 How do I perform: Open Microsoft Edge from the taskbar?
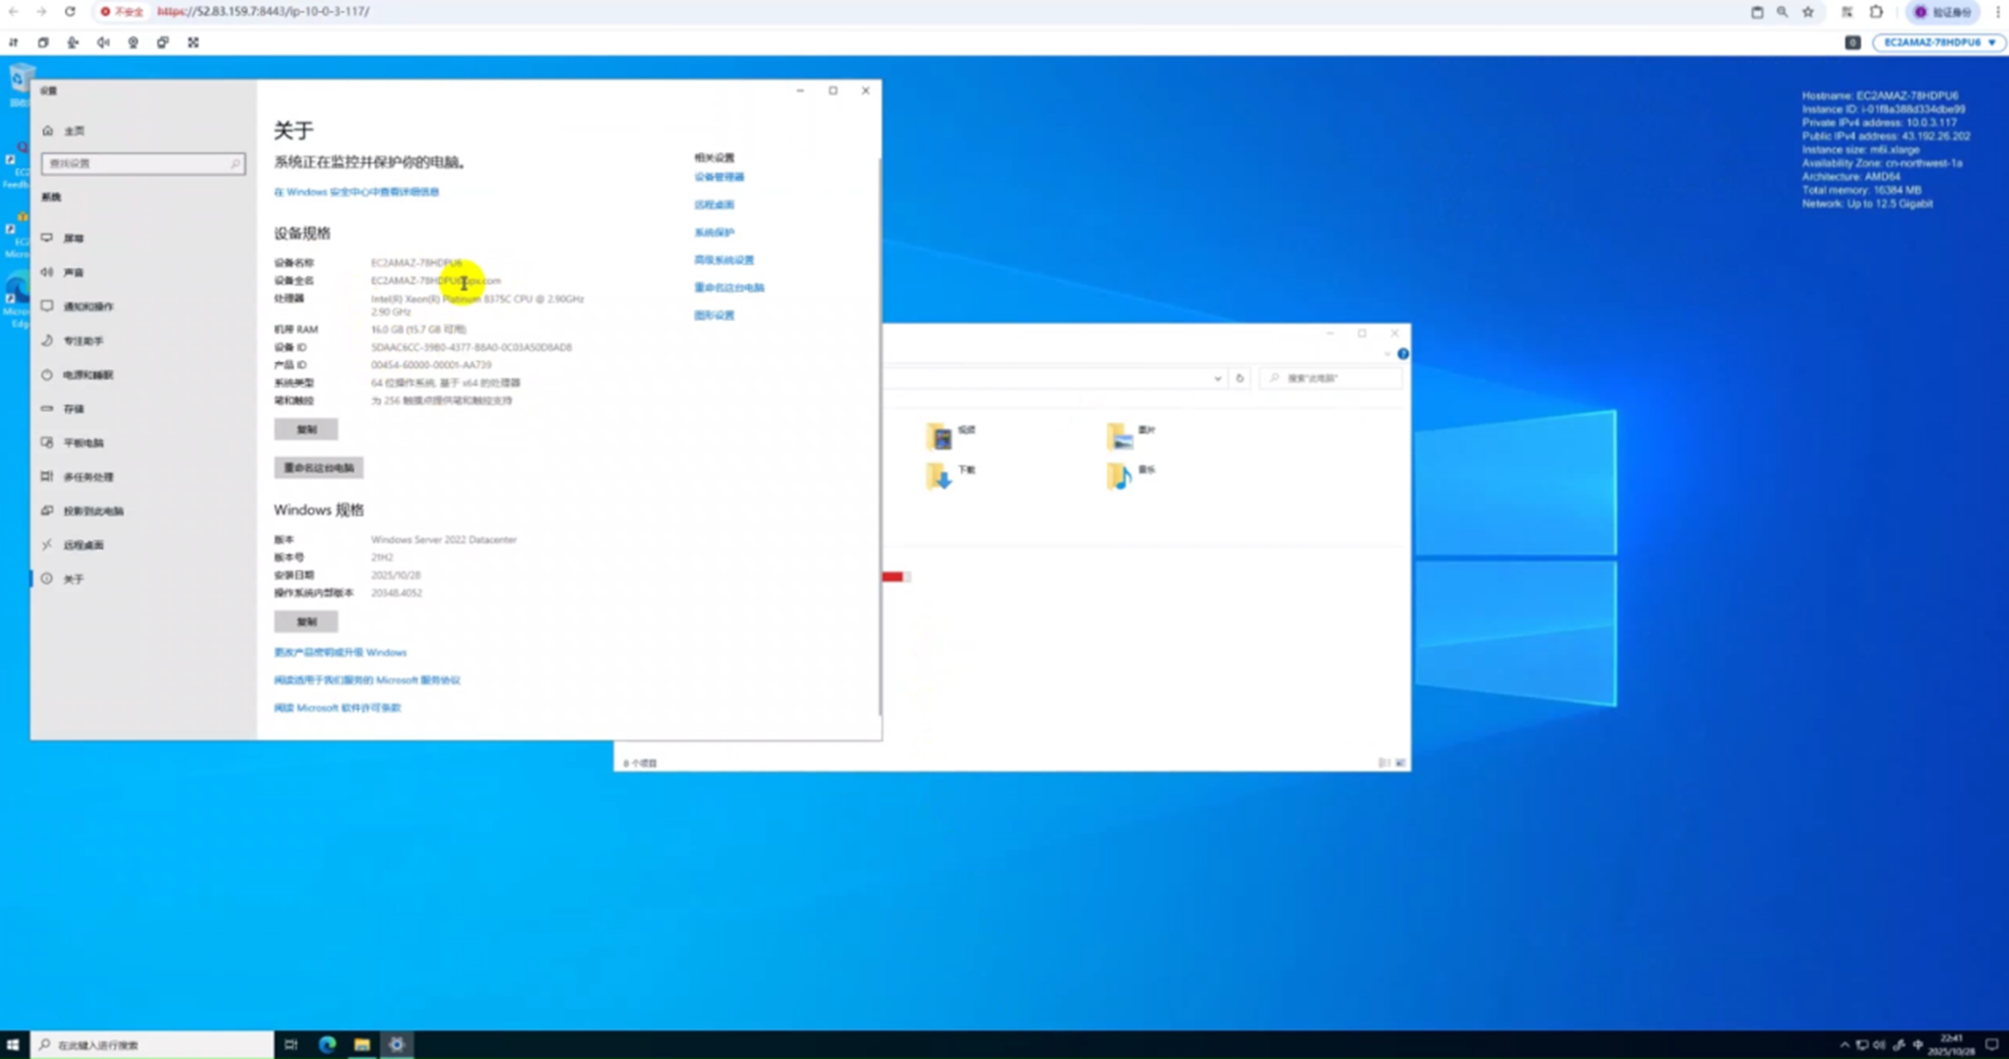[327, 1044]
